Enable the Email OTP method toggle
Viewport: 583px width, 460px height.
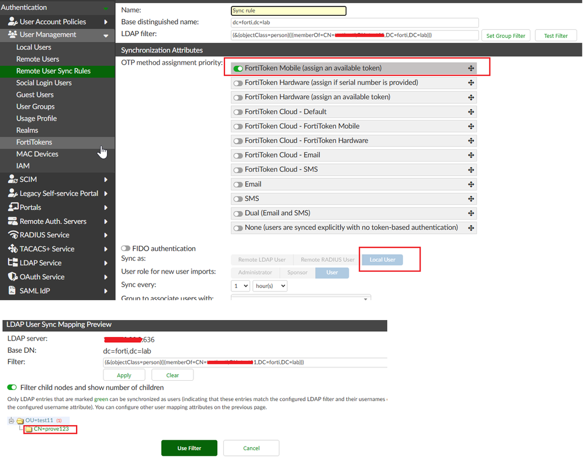point(238,184)
